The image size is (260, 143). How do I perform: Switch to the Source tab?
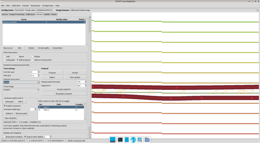coord(5,14)
